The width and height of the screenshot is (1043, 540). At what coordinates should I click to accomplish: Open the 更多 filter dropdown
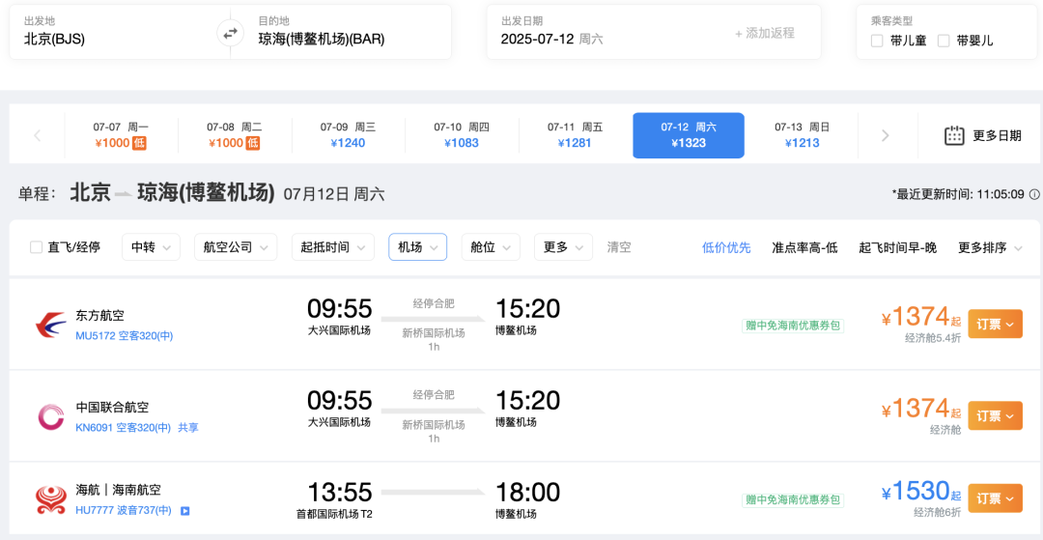[x=563, y=247]
